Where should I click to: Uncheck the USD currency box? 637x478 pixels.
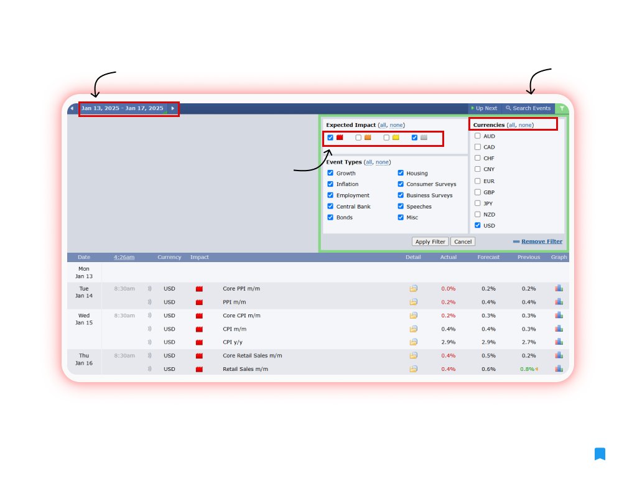click(478, 225)
